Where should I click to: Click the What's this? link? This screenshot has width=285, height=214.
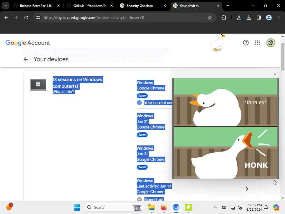pos(63,92)
